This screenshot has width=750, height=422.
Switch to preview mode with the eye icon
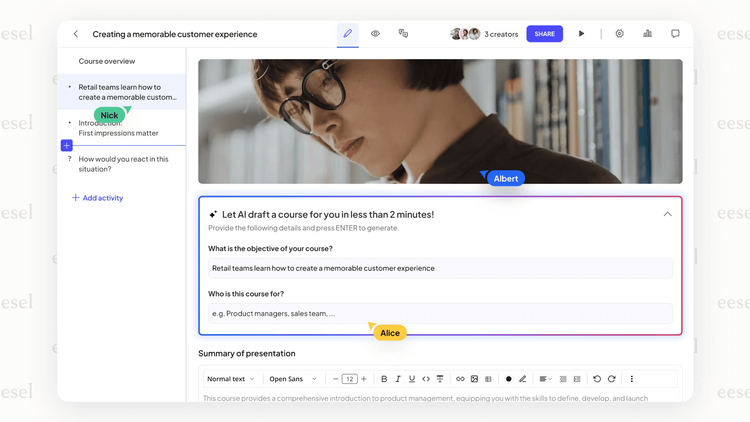(x=375, y=33)
